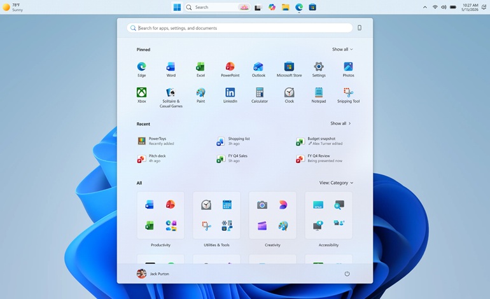Open Outlook from the Pinned grid
Image resolution: width=490 pixels, height=299 pixels.
tap(258, 69)
